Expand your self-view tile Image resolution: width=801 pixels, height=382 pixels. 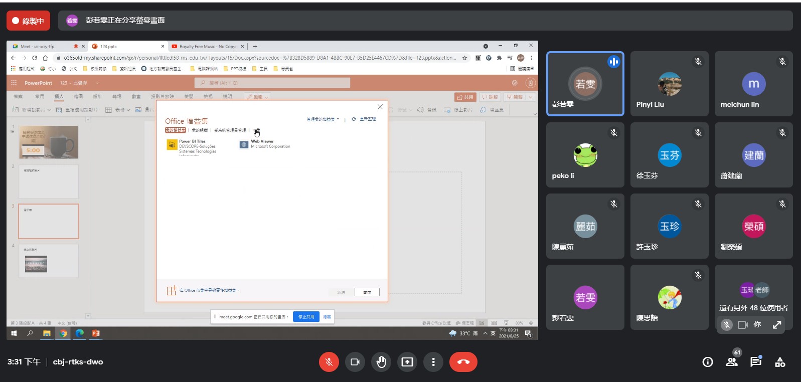point(777,325)
